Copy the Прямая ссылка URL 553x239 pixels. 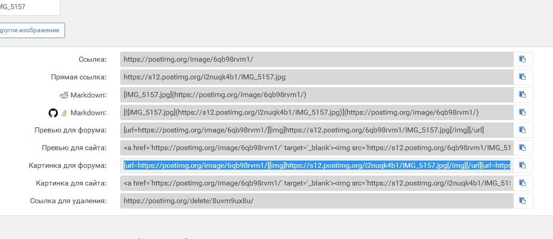tap(523, 77)
